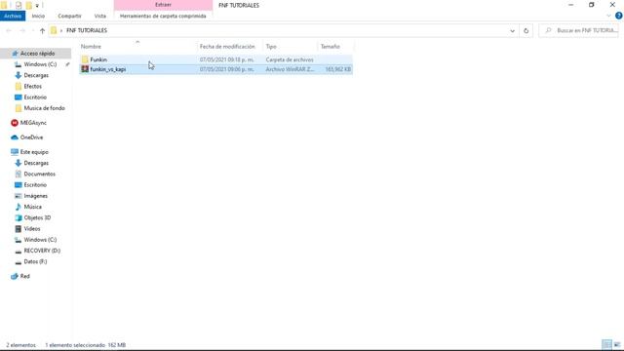Go forward with the forward arrow
Image resolution: width=624 pixels, height=351 pixels.
click(22, 30)
